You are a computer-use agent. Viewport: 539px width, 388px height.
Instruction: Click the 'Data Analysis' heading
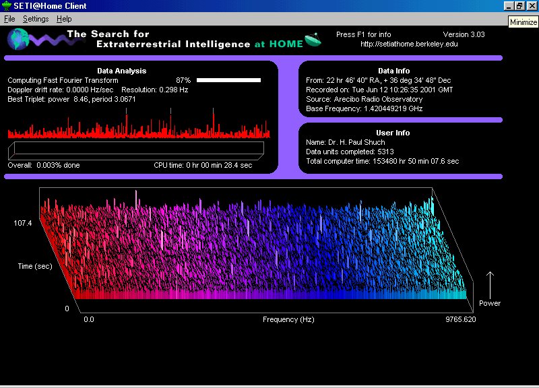122,71
